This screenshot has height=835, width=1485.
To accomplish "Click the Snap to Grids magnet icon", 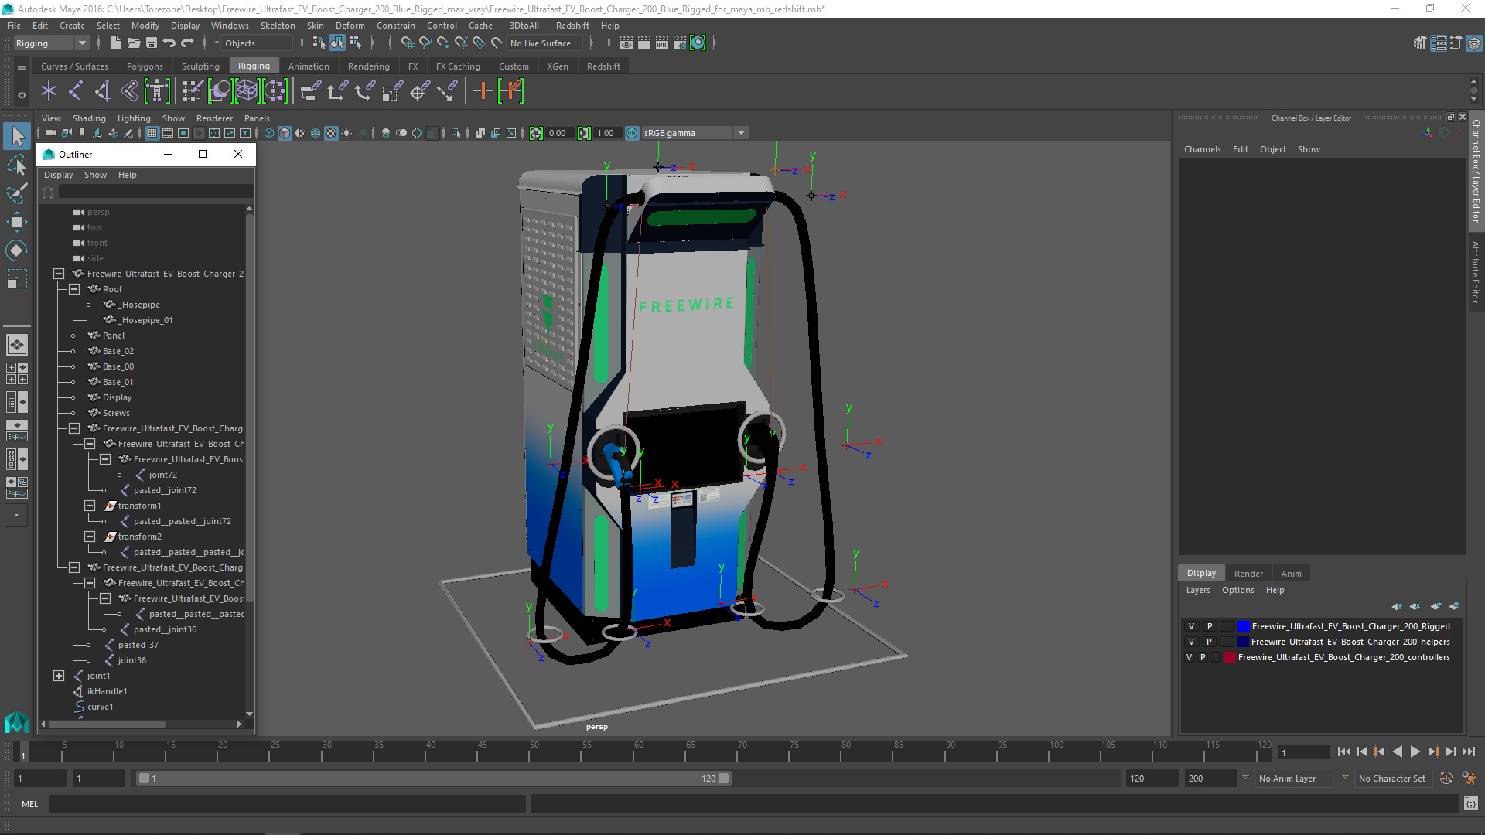I will (407, 43).
